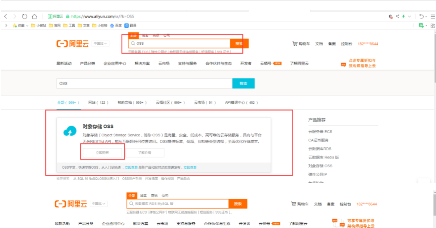Switch to the 云市场（91）tab
Screen dimensions: 436x228
click(205, 103)
